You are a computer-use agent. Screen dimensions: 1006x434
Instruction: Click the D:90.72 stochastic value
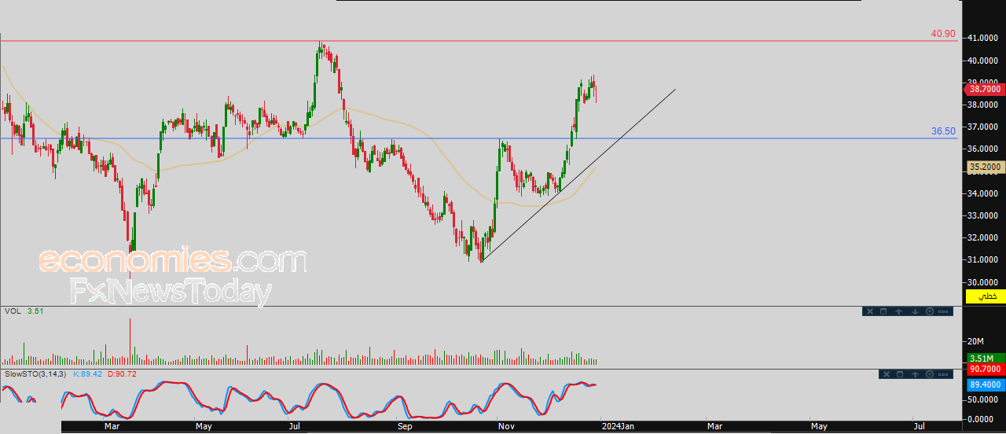click(122, 373)
